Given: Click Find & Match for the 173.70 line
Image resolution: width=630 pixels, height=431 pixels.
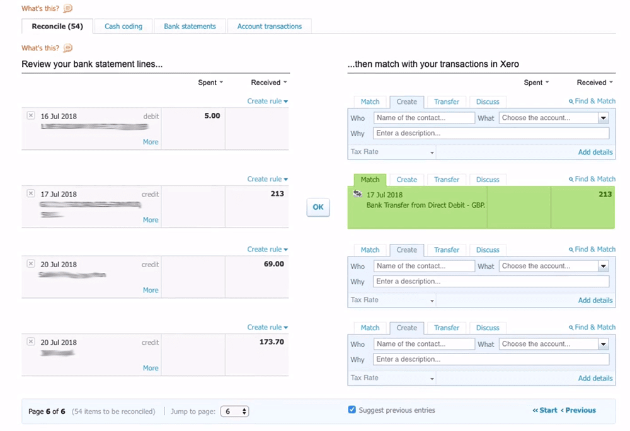Looking at the screenshot, I should coord(592,328).
